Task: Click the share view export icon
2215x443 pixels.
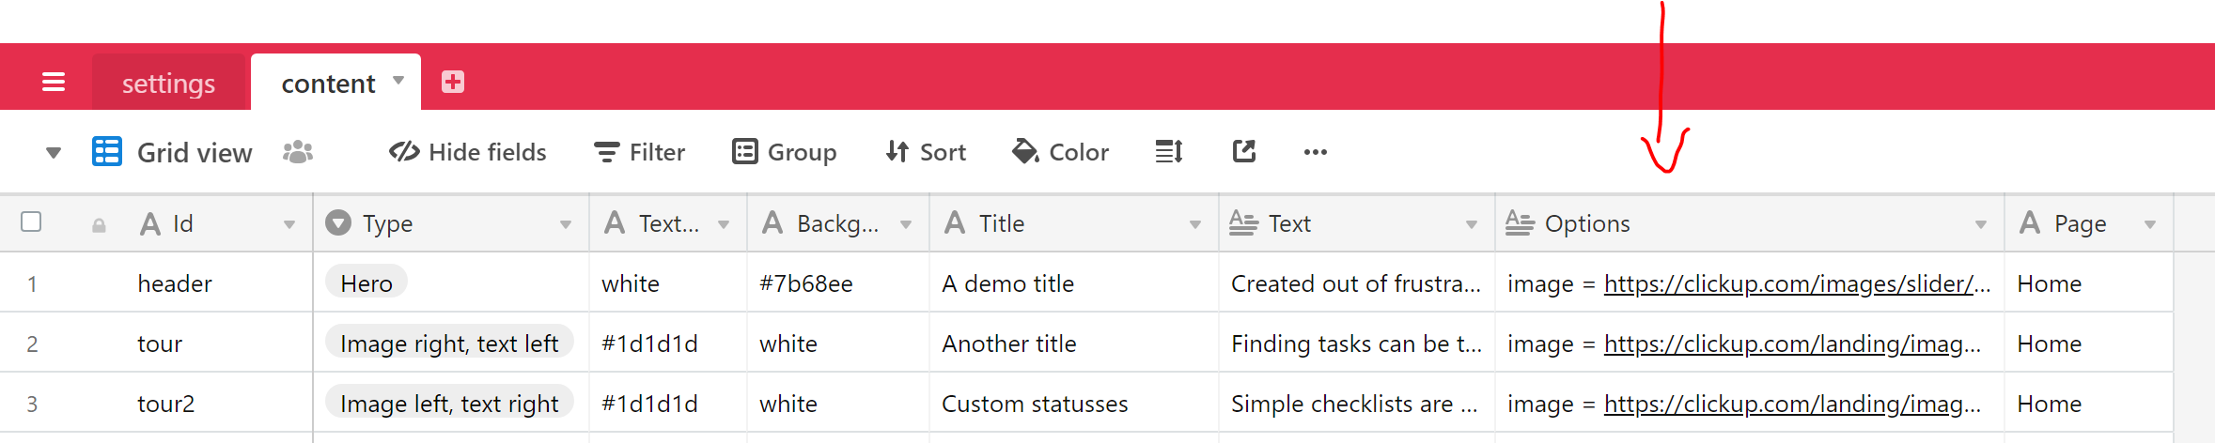Action: [x=1244, y=151]
